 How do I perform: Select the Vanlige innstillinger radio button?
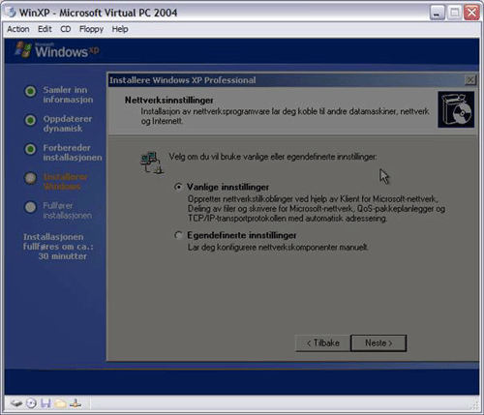[x=178, y=187]
